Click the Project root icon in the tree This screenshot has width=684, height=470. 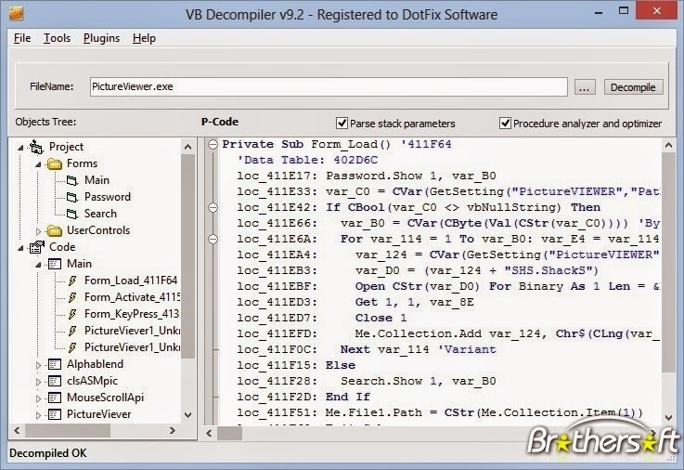36,147
